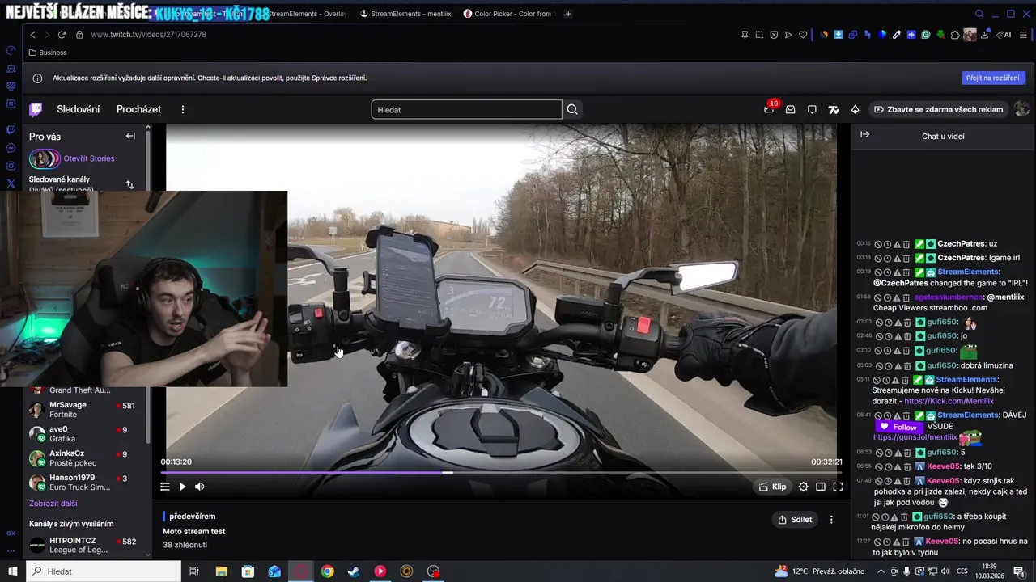Open AxinkaCz channel in sidebar
The width and height of the screenshot is (1036, 582).
83,458
